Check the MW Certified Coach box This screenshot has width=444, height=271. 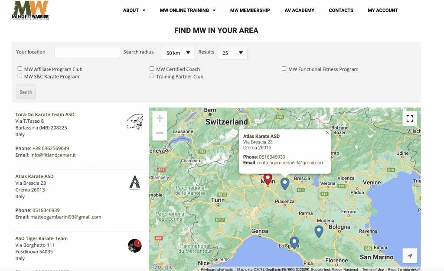(152, 69)
